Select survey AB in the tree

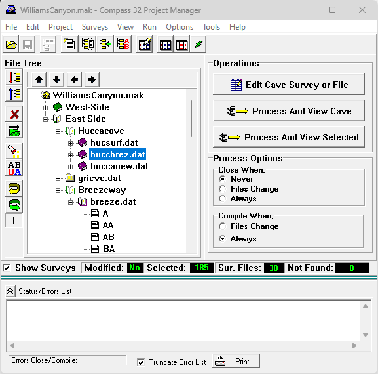[108, 237]
